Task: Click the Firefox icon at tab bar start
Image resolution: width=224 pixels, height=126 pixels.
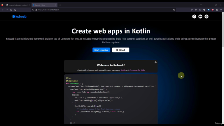Action: [2, 5]
